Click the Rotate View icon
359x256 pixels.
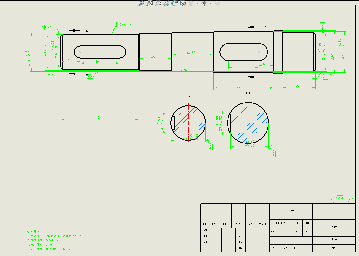point(174,3)
